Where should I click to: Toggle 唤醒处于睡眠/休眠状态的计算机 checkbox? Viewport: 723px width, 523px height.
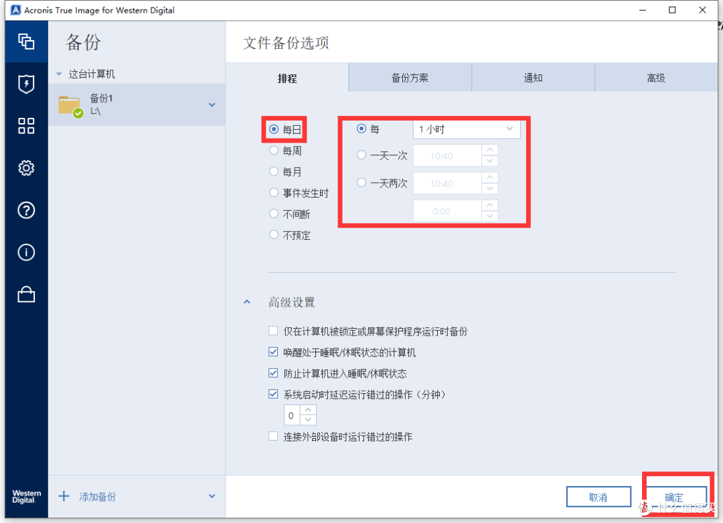(273, 352)
